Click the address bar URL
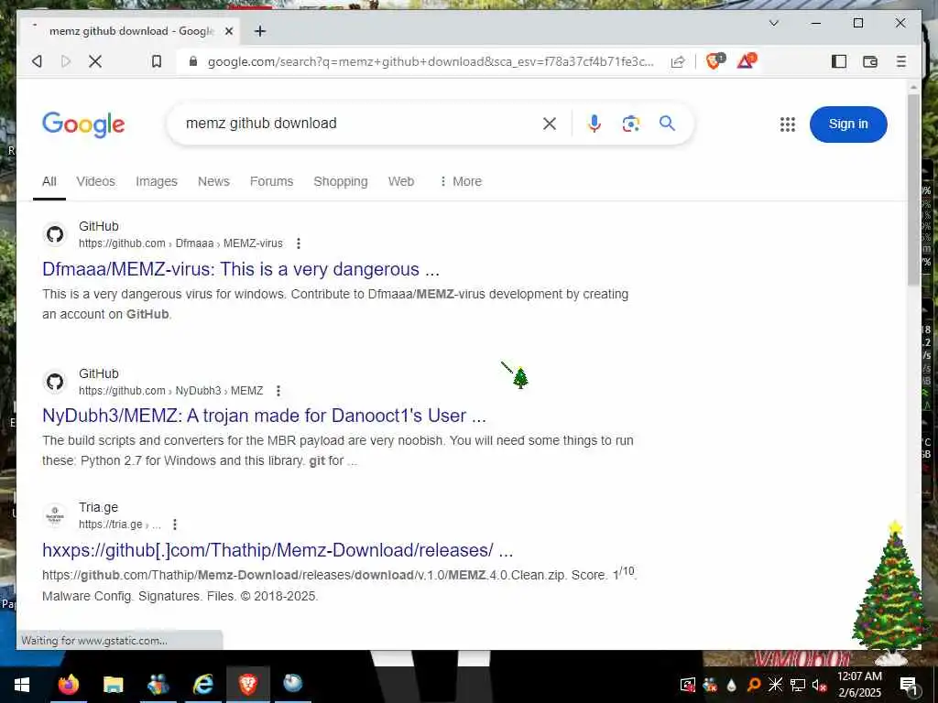 click(x=431, y=61)
